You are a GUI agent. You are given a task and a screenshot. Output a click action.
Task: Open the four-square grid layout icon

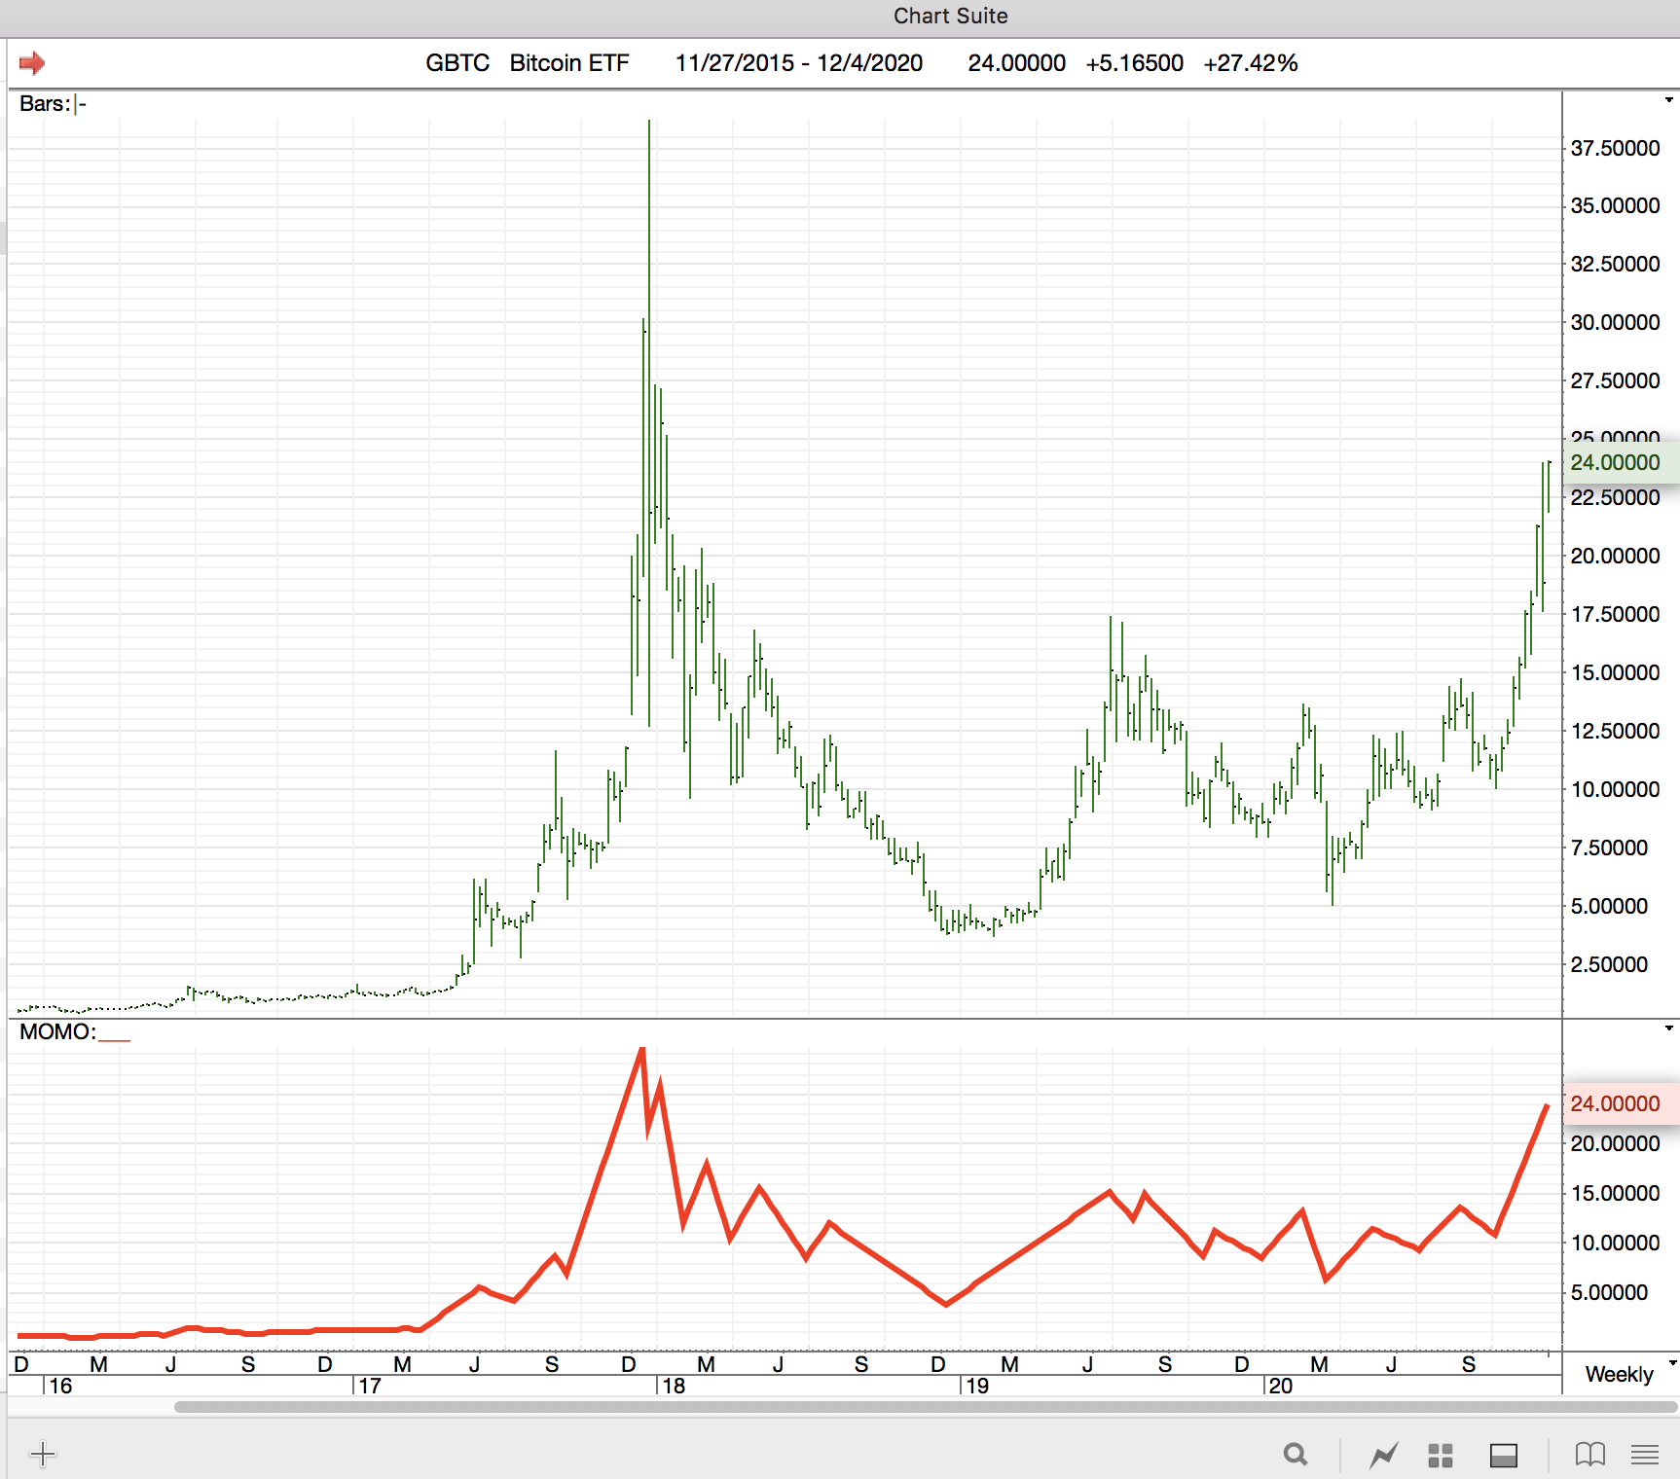pyautogui.click(x=1441, y=1455)
